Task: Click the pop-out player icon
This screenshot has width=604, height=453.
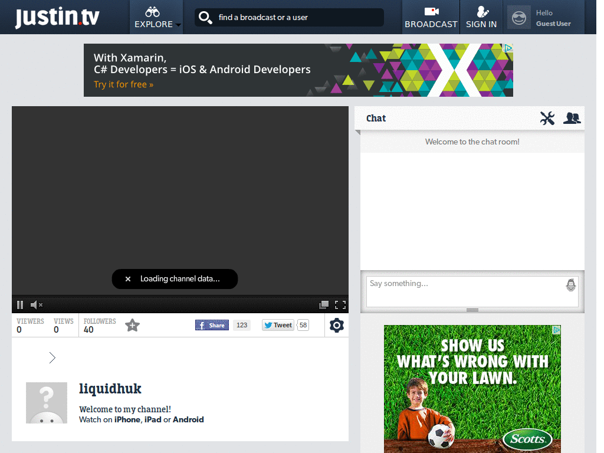Action: (x=324, y=304)
